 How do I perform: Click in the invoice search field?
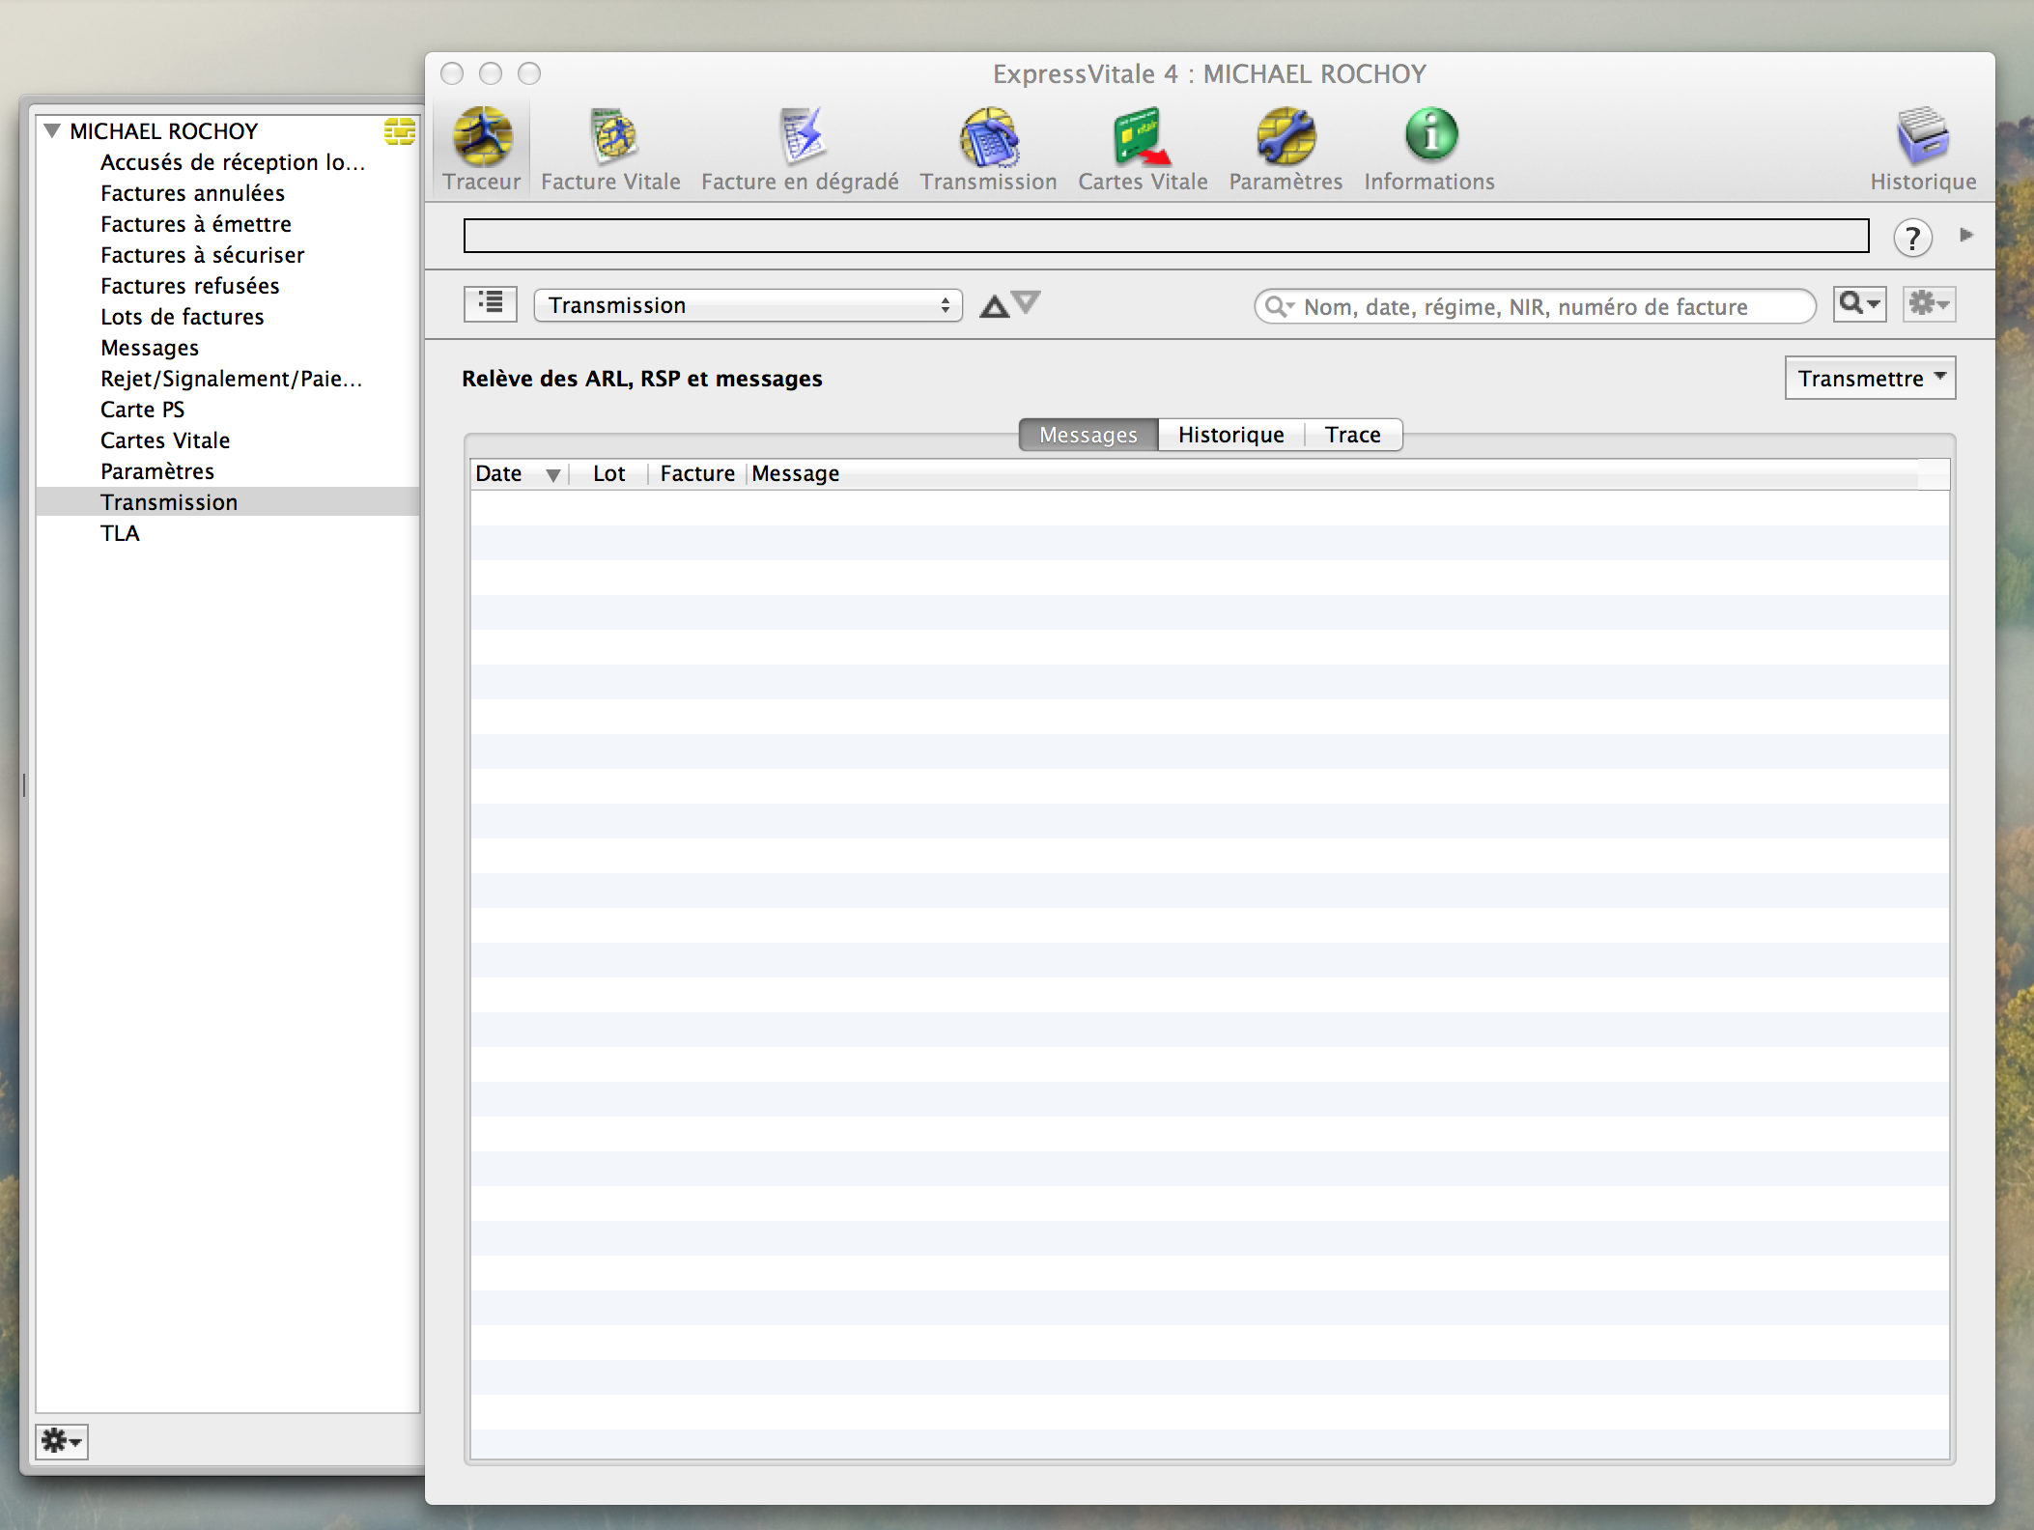pyautogui.click(x=1536, y=306)
